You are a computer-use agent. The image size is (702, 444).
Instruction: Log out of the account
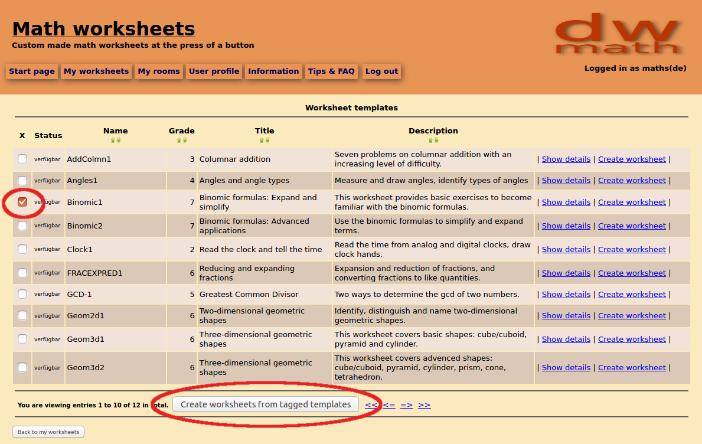tap(381, 71)
